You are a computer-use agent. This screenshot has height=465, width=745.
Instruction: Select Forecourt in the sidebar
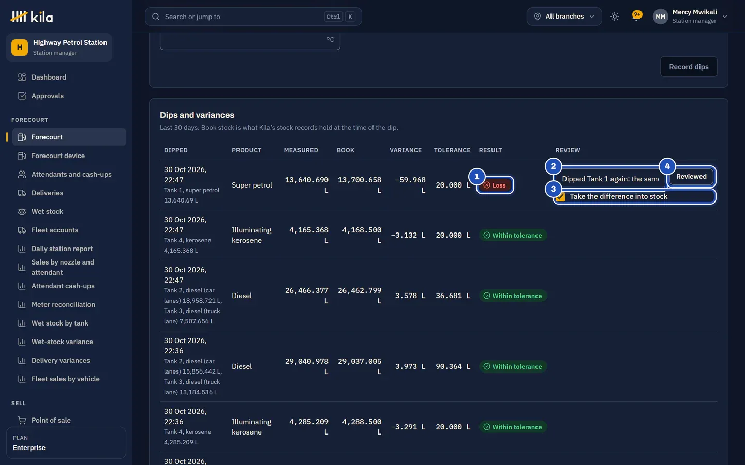pyautogui.click(x=69, y=137)
